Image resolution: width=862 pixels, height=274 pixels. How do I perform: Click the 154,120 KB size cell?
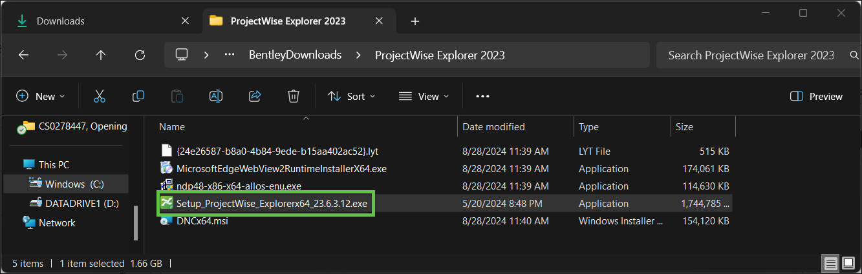[704, 221]
